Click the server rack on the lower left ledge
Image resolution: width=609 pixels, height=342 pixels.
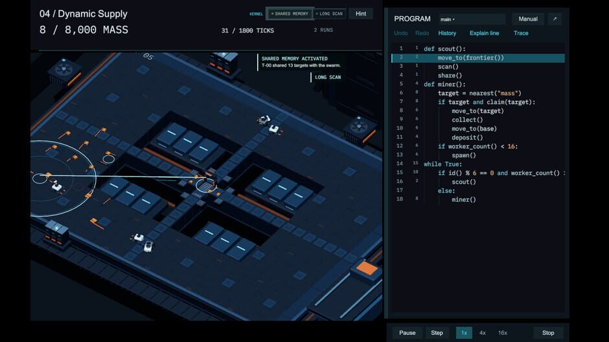pos(57,232)
